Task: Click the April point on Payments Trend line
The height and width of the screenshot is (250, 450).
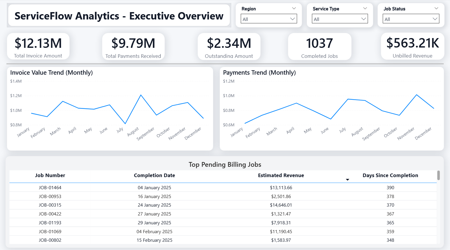Action: (x=297, y=103)
